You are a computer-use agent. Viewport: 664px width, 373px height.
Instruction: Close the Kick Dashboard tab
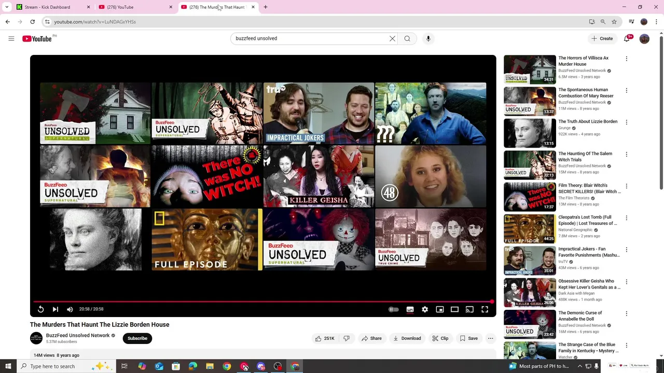tap(88, 7)
